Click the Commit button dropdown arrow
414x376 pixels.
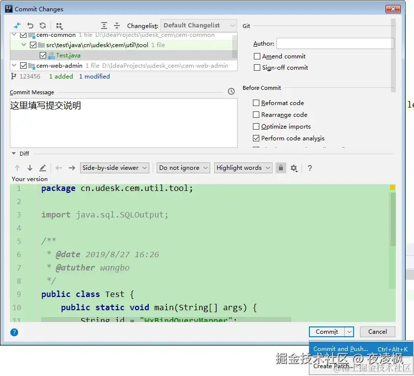pyautogui.click(x=349, y=332)
